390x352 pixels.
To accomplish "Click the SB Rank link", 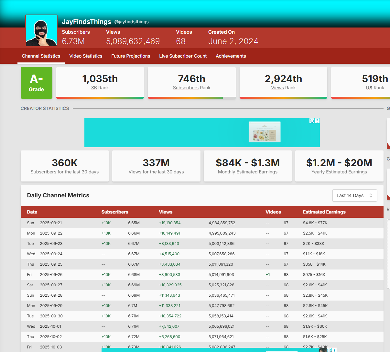I will pos(94,88).
